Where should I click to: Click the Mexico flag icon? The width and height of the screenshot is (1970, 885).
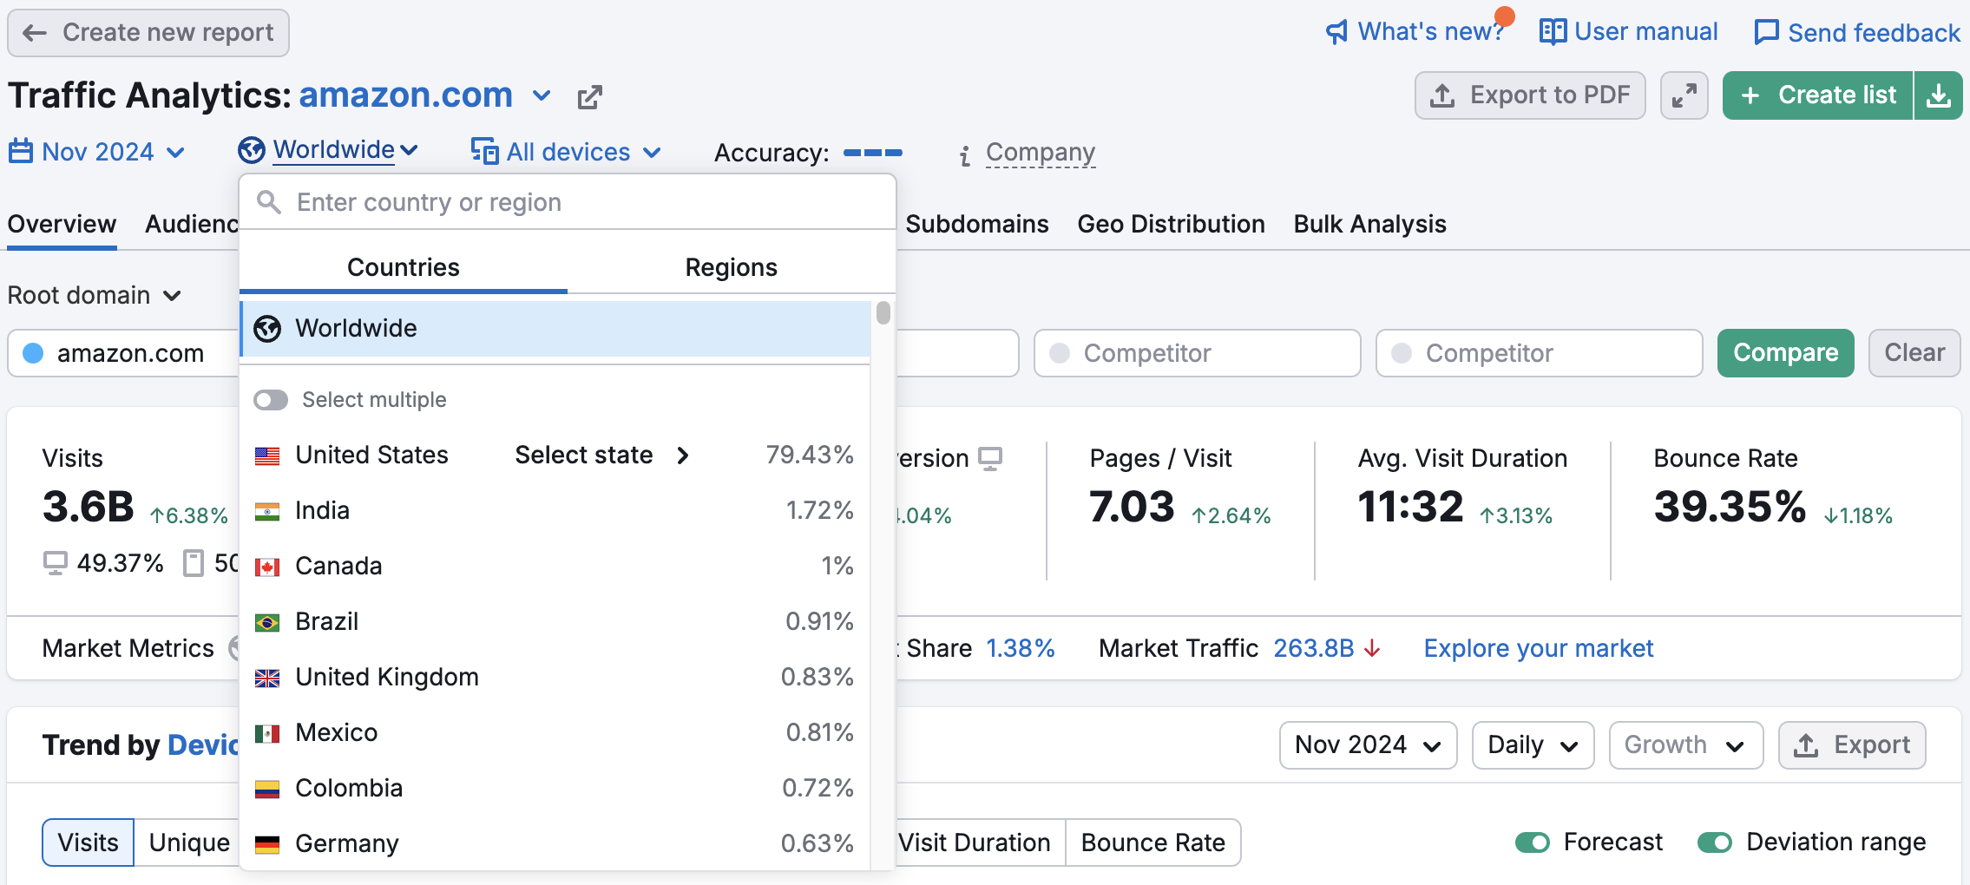coord(267,733)
